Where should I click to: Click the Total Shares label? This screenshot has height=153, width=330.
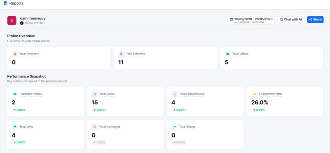pyautogui.click(x=187, y=127)
